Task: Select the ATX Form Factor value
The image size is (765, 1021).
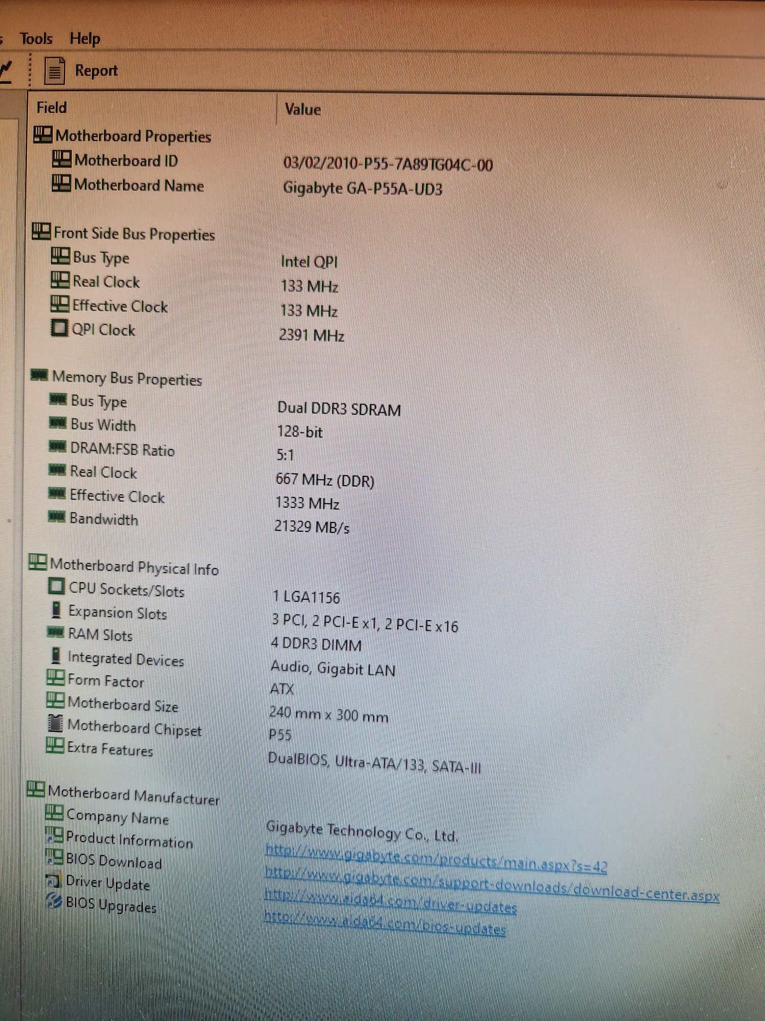Action: (x=282, y=689)
